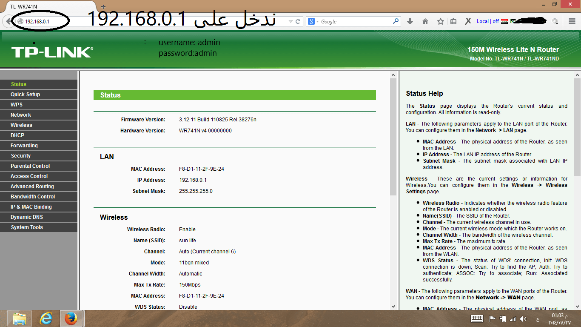
Task: Open the Wireless sidebar menu
Action: coord(39,125)
